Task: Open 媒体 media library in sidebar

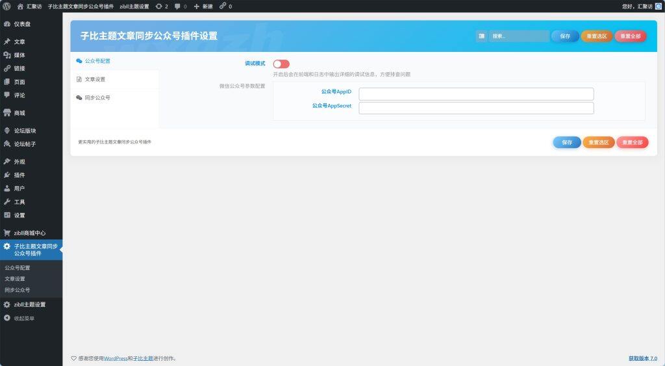Action: click(x=31, y=55)
